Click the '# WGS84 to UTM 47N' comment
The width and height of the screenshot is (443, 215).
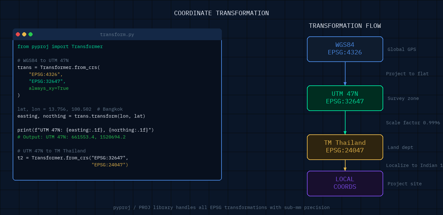tap(43, 60)
